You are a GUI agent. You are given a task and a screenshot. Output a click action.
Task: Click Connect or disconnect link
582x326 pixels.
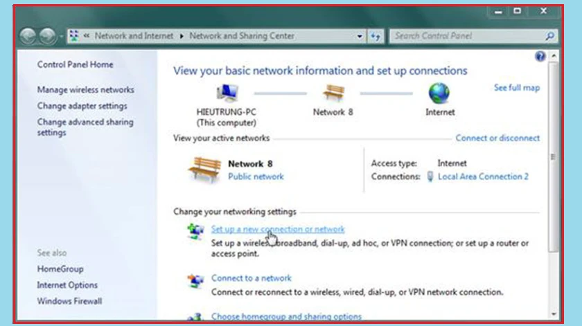[497, 138]
